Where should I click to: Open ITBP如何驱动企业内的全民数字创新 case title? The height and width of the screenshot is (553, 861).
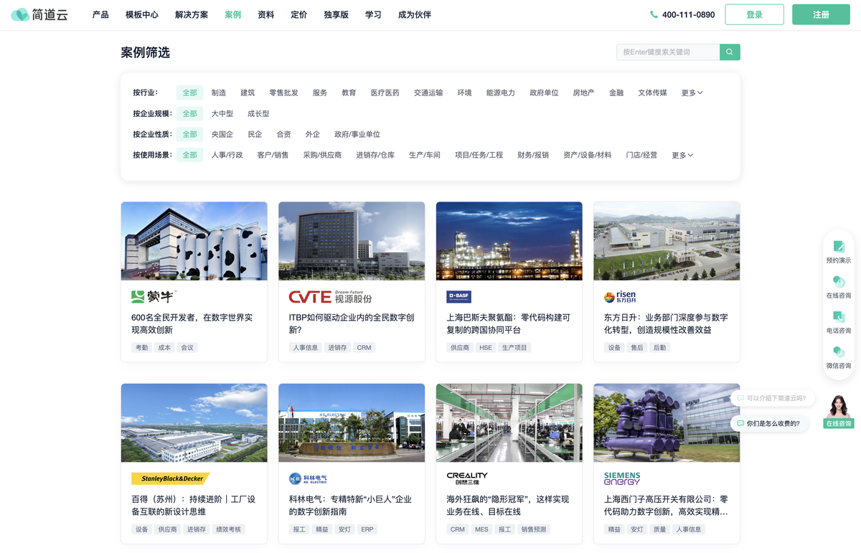pos(352,323)
